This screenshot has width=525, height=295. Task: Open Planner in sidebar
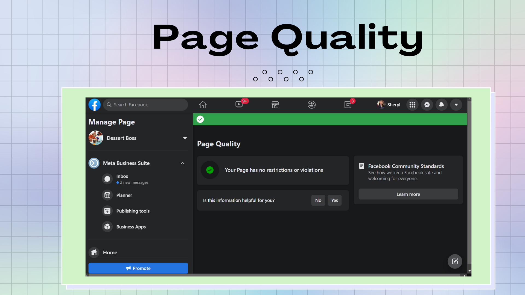tap(124, 195)
